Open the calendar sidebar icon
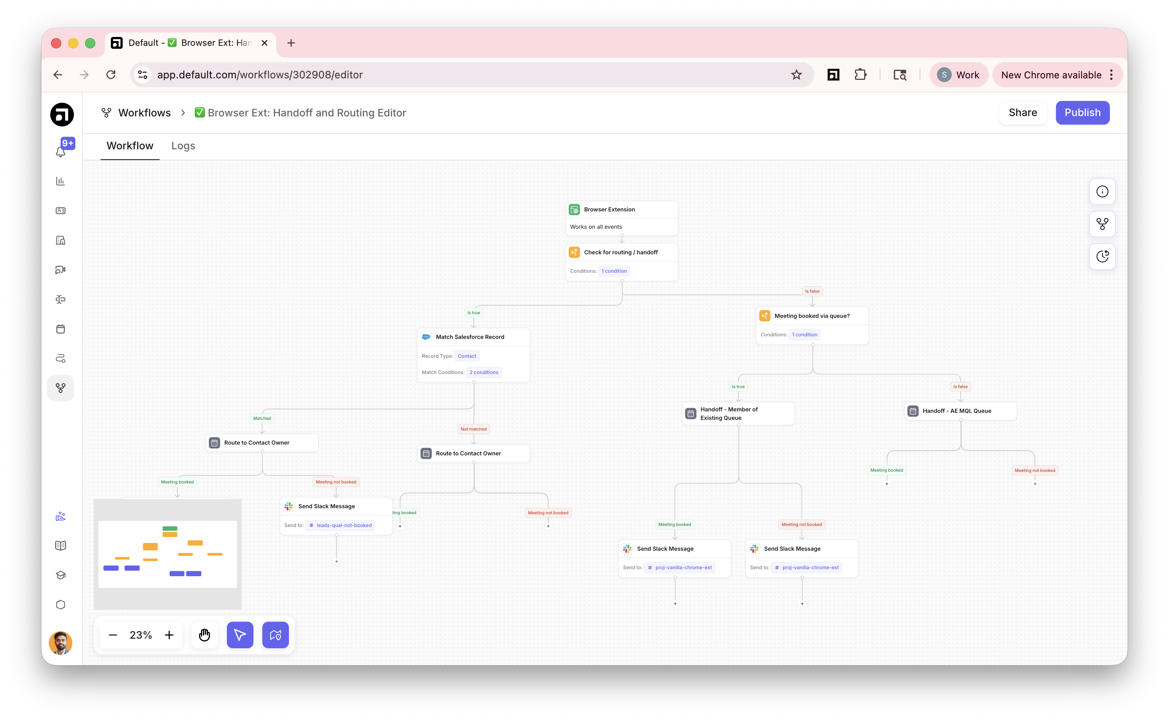This screenshot has width=1169, height=720. point(61,329)
